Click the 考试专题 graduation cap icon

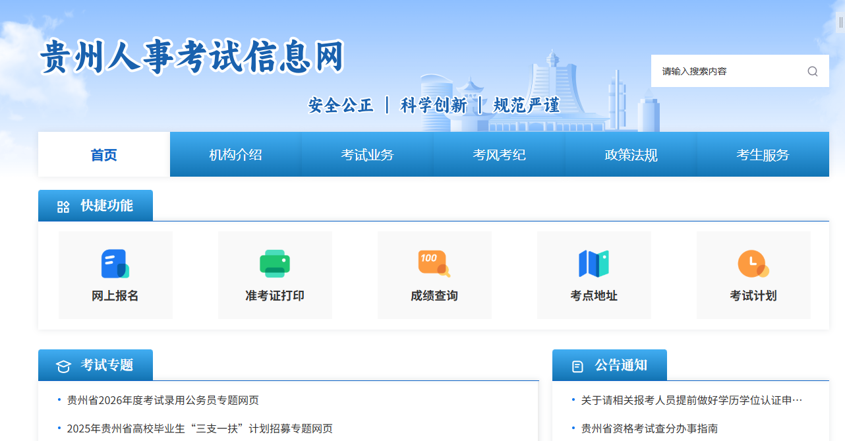tap(63, 365)
